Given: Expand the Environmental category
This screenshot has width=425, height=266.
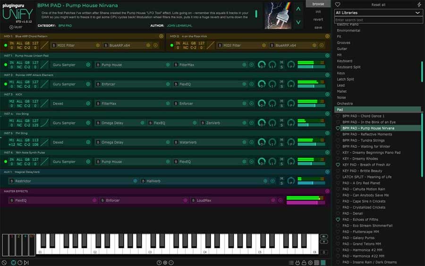Looking at the screenshot, I should coord(348,31).
